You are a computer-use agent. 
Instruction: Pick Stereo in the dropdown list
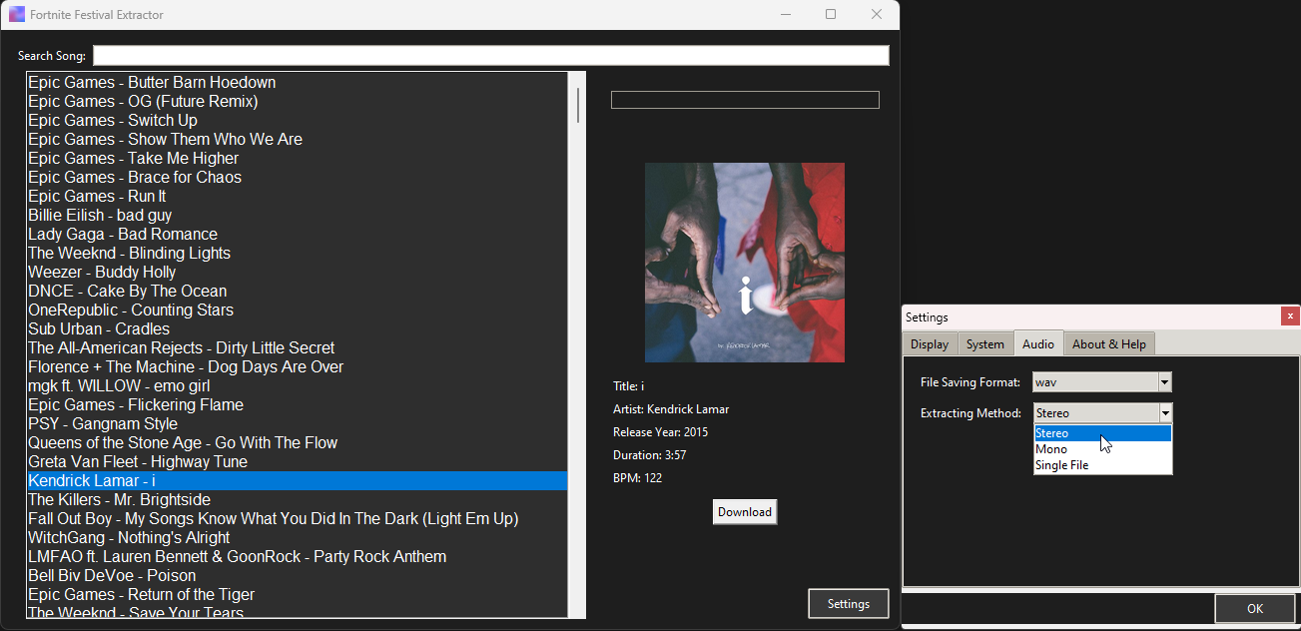coord(1052,433)
